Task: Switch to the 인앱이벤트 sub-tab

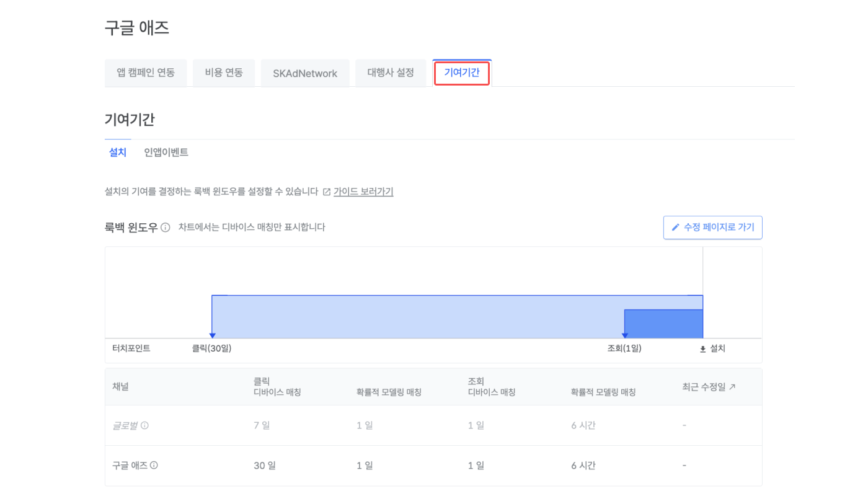Action: coord(166,152)
